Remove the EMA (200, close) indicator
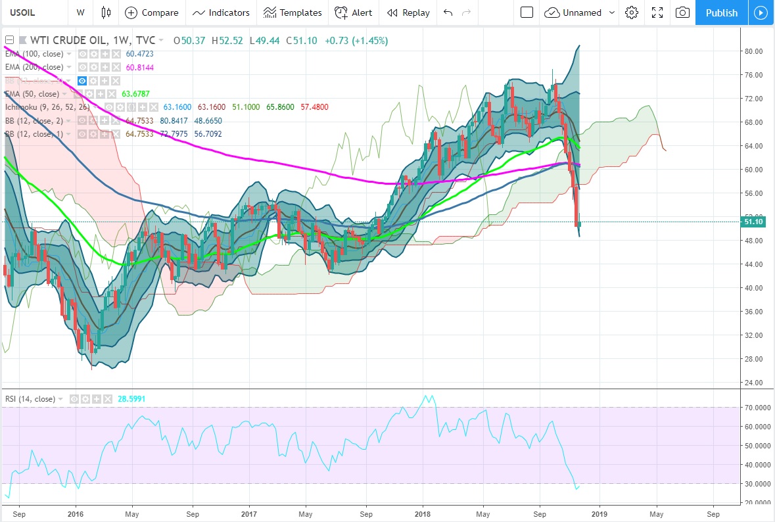The image size is (775, 522). click(x=116, y=67)
